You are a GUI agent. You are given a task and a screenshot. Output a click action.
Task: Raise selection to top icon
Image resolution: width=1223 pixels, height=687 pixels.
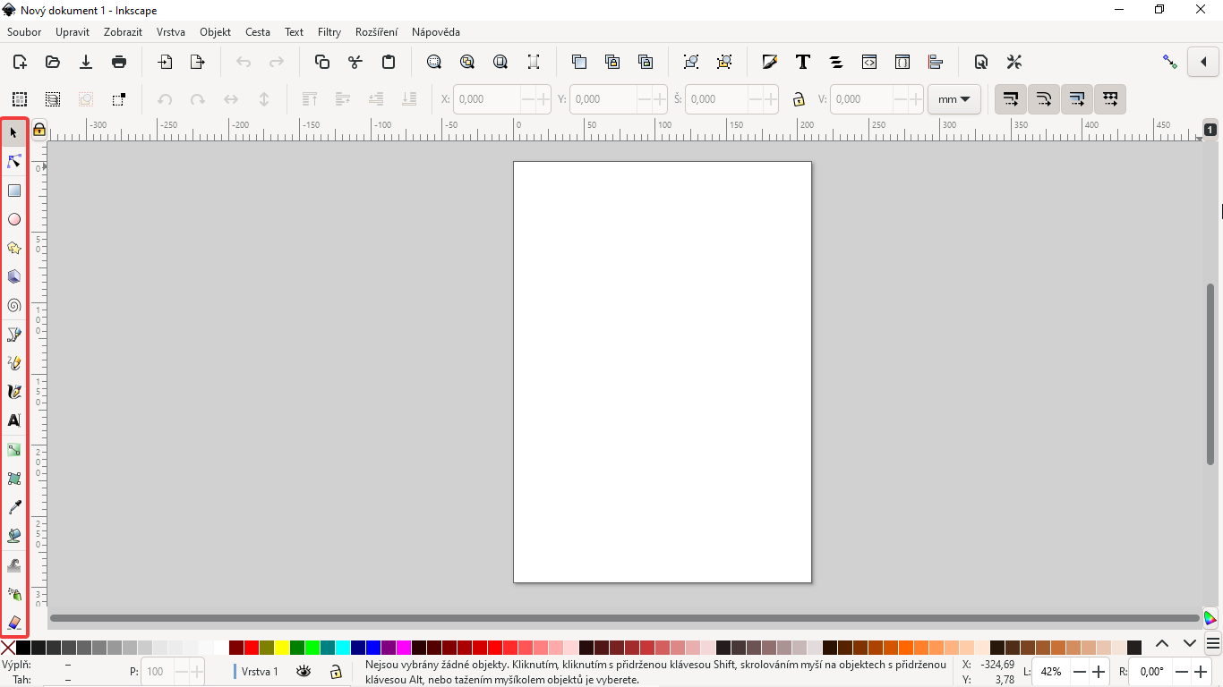point(310,99)
